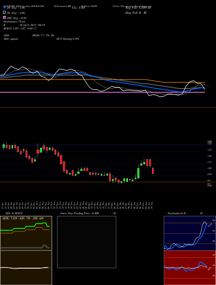Click the last red candlestick on the chart
Image resolution: width=216 pixels, height=285 pixels.
153,171
